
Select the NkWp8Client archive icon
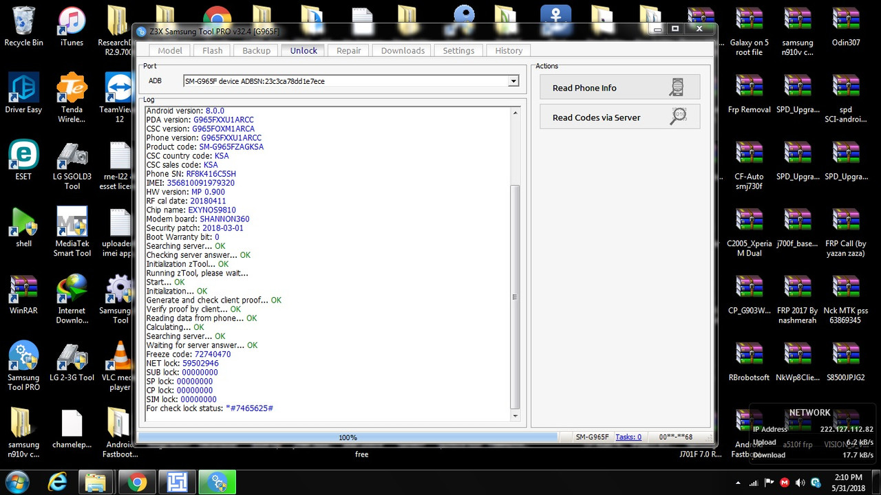point(797,362)
